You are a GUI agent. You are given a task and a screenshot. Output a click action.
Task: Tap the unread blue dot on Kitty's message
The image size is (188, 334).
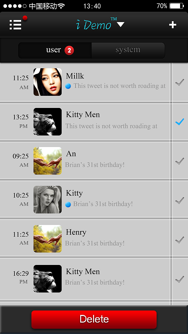click(x=68, y=205)
